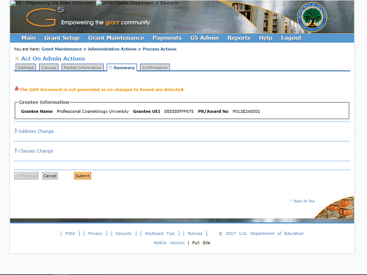Viewport: 367px width, 275px height.
Task: Open the FOIA footer link
Action: click(70, 233)
